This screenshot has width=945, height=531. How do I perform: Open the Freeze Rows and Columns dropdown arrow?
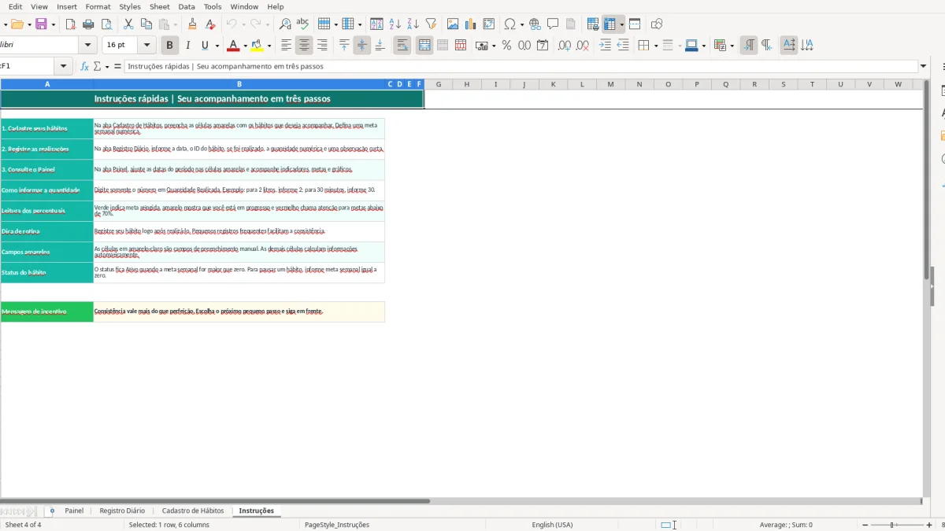pos(622,24)
